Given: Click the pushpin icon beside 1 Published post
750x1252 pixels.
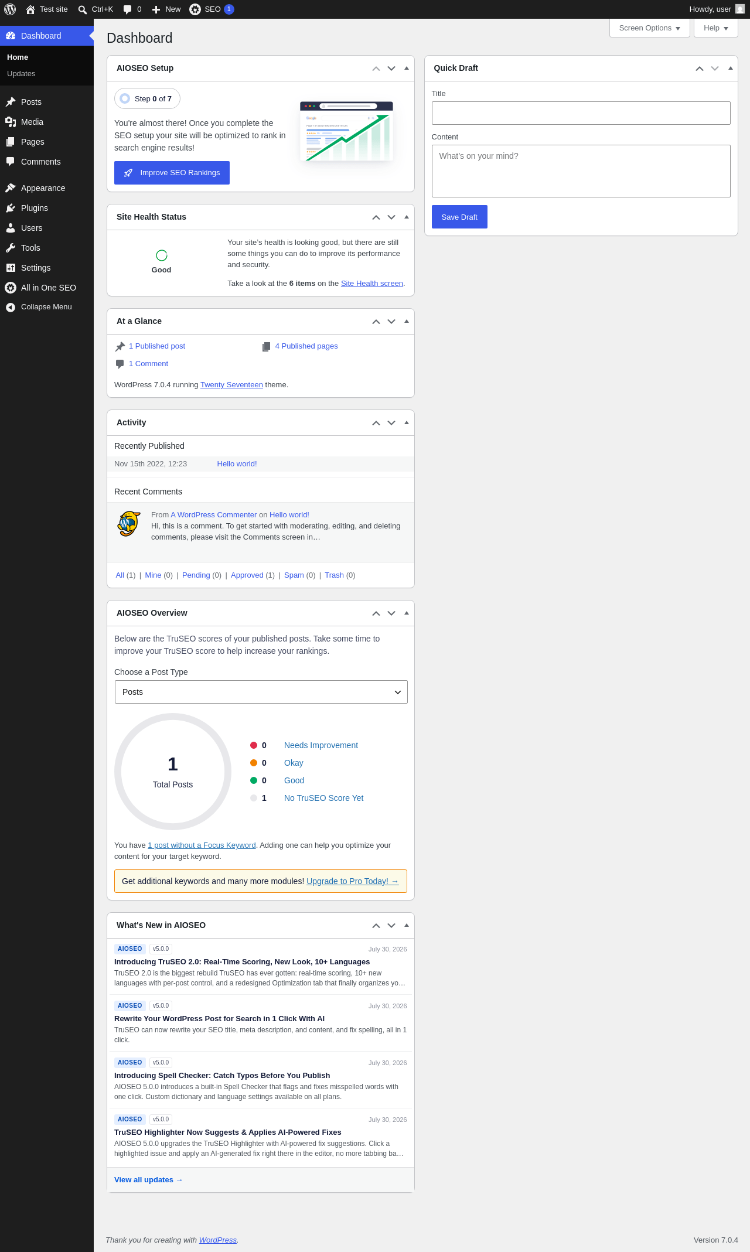Looking at the screenshot, I should (120, 346).
